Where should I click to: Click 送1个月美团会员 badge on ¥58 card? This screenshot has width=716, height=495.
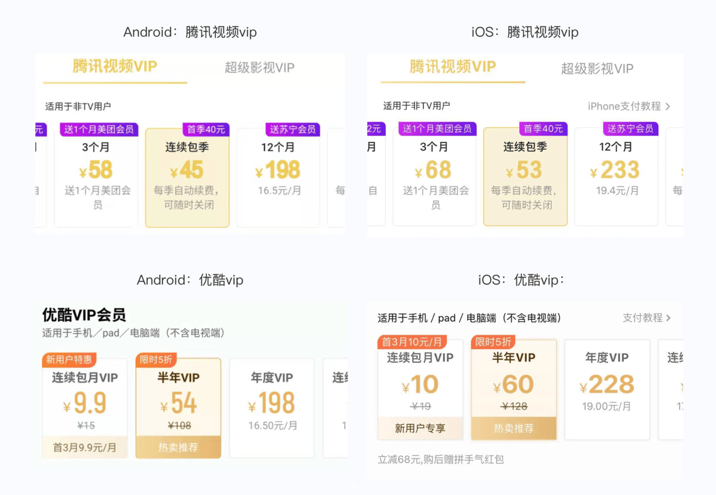tap(99, 129)
